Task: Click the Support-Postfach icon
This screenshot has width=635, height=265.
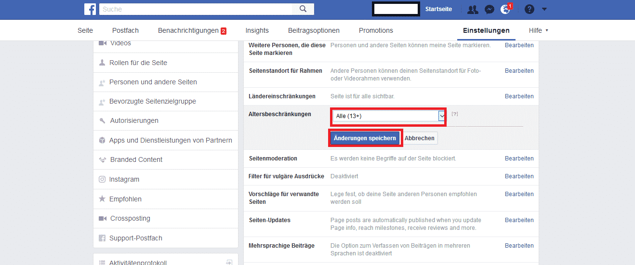Action: pyautogui.click(x=102, y=238)
